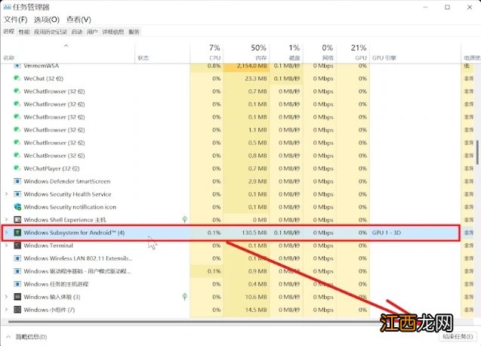This screenshot has width=481, height=346.
Task: Click the WeChat (32 位) process icon
Action: 17,79
